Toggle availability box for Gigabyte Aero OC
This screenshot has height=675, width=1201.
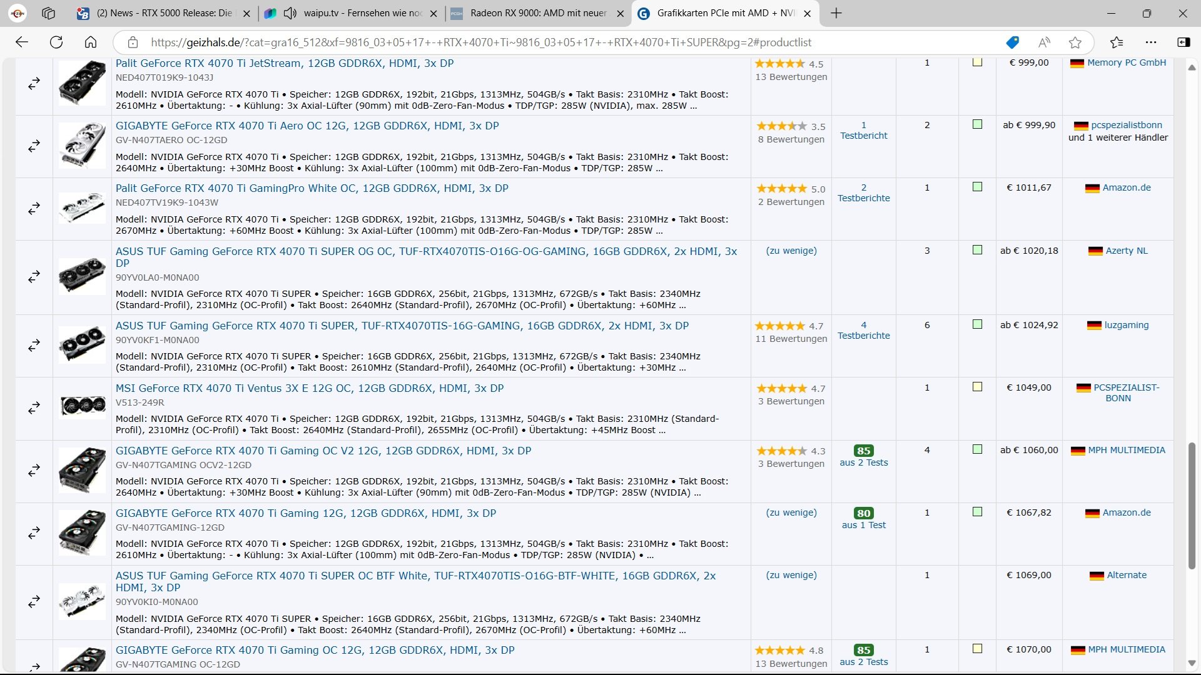pyautogui.click(x=977, y=124)
